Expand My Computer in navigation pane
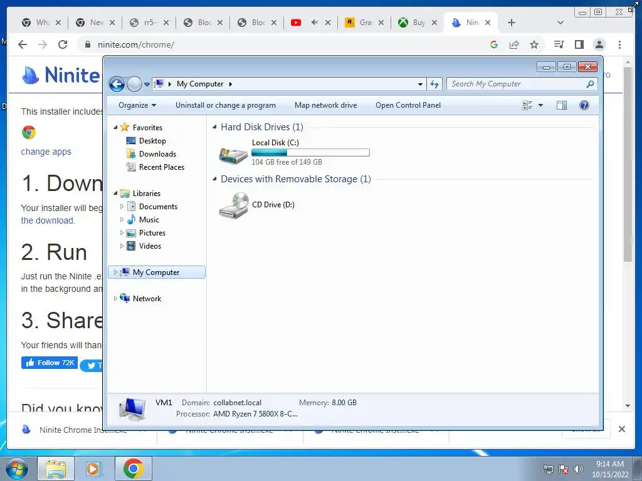 coord(115,272)
